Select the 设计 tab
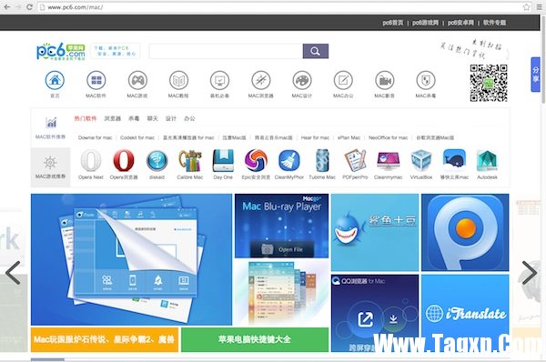 (171, 118)
